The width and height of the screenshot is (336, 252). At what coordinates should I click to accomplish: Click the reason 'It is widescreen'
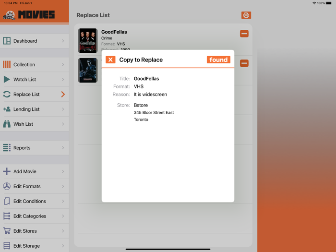[150, 94]
